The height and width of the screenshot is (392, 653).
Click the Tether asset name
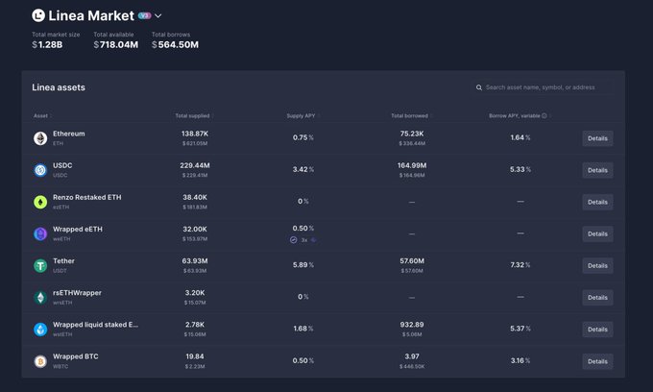coord(63,261)
